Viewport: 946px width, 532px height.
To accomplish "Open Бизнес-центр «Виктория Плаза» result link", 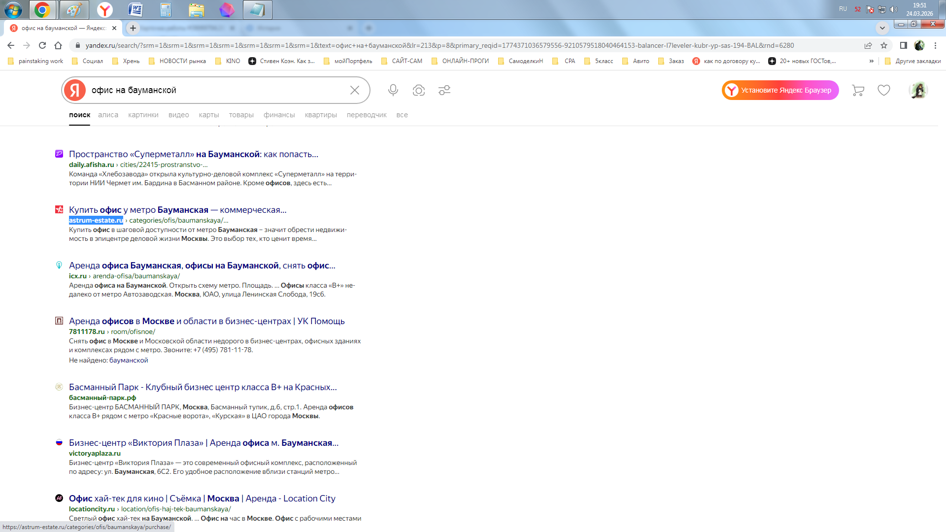I will [203, 443].
